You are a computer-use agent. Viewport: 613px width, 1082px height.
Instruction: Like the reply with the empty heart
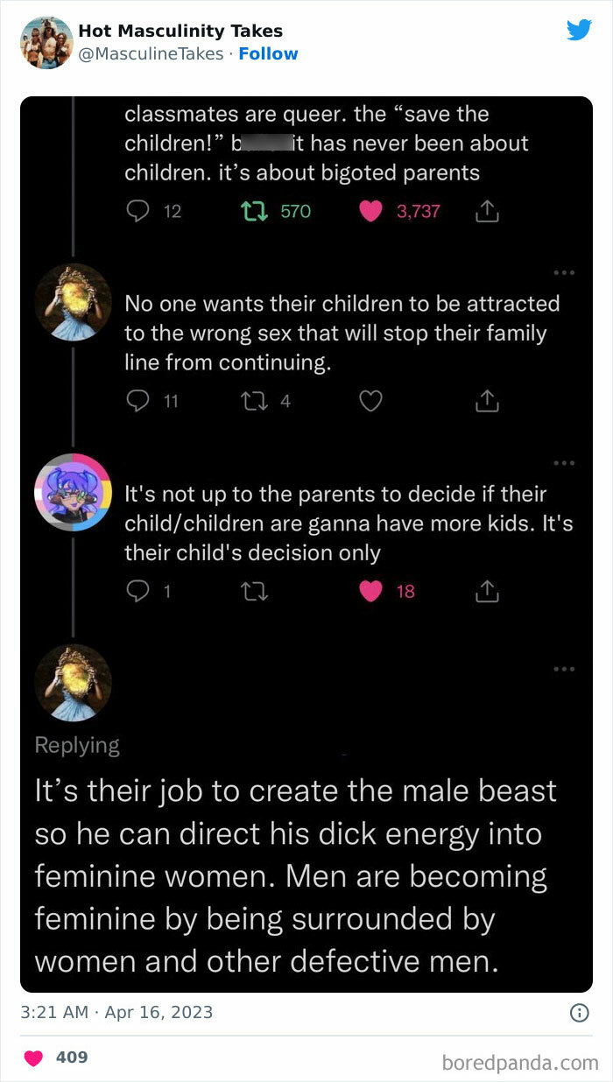pos(370,400)
